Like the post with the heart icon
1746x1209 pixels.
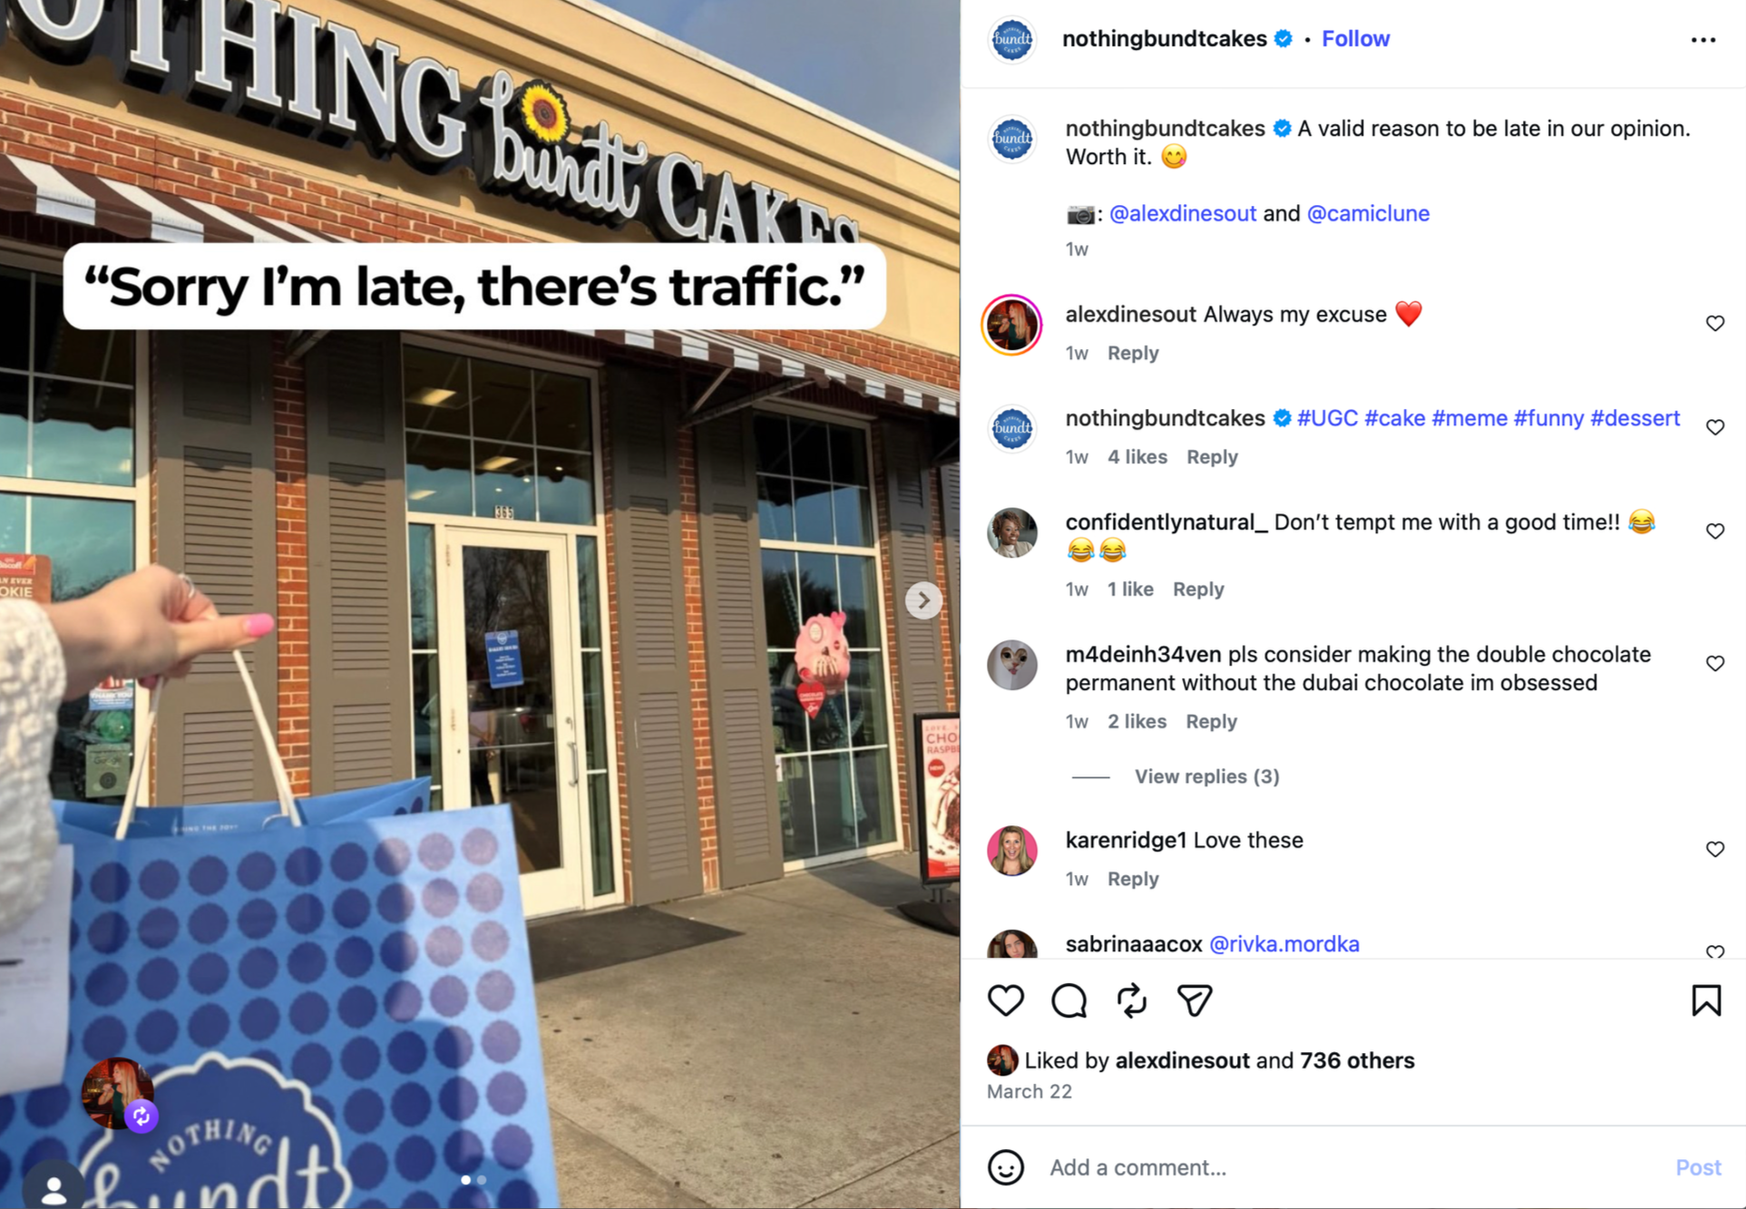[1005, 1000]
